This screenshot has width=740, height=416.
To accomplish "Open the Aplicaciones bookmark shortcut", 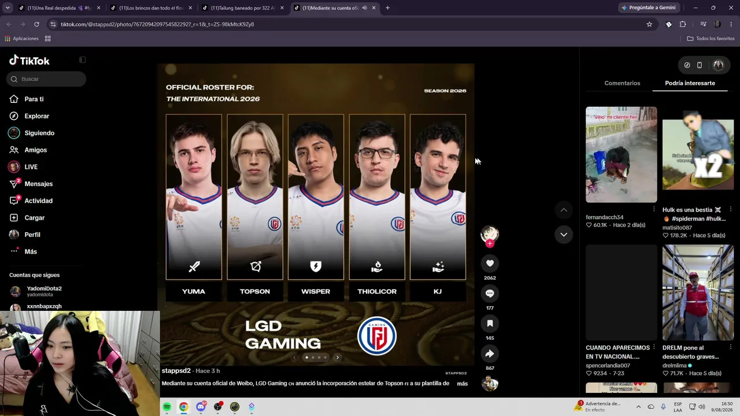I will pos(21,39).
